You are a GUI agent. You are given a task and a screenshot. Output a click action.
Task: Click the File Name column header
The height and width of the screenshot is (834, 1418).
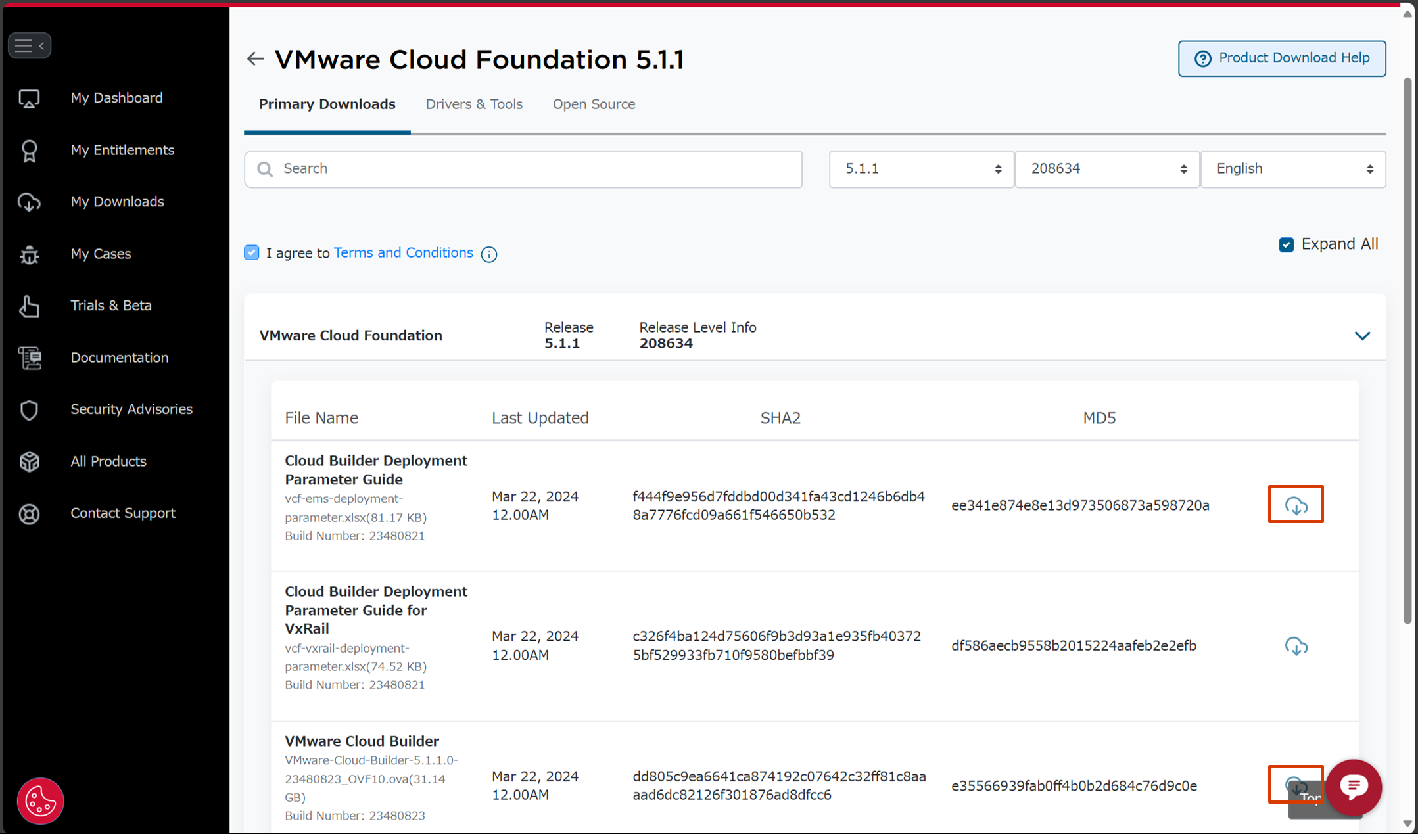pyautogui.click(x=321, y=418)
